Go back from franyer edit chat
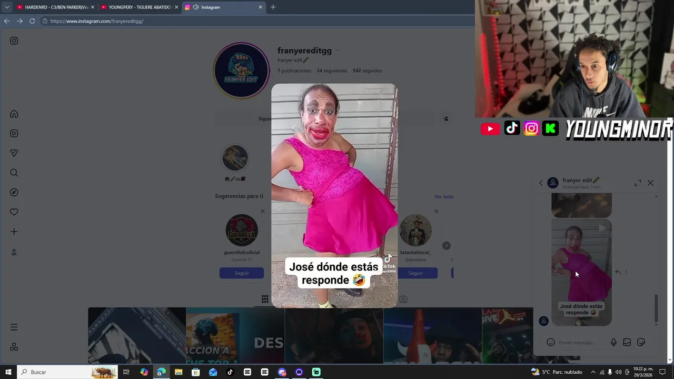 [541, 183]
